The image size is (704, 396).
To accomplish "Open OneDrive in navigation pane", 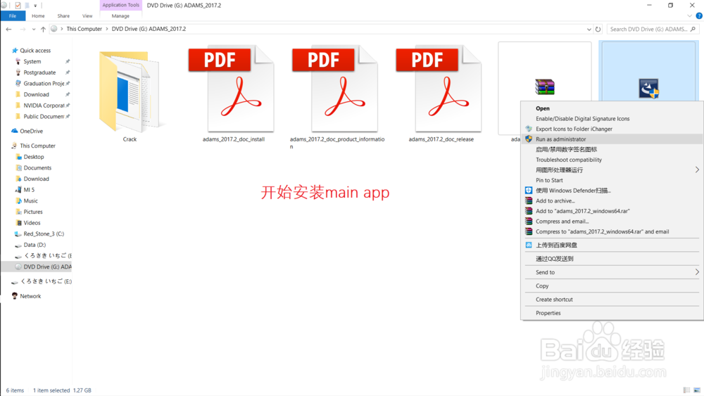I will pos(32,131).
